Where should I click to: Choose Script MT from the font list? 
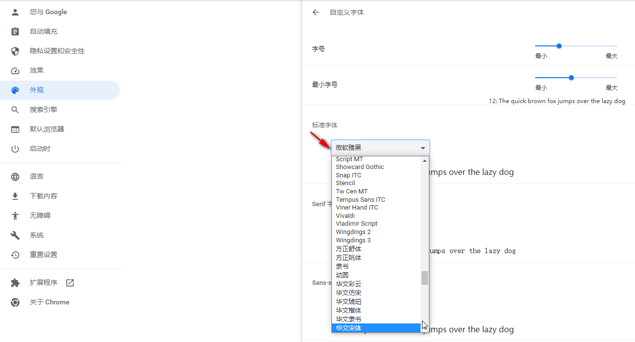click(x=376, y=159)
